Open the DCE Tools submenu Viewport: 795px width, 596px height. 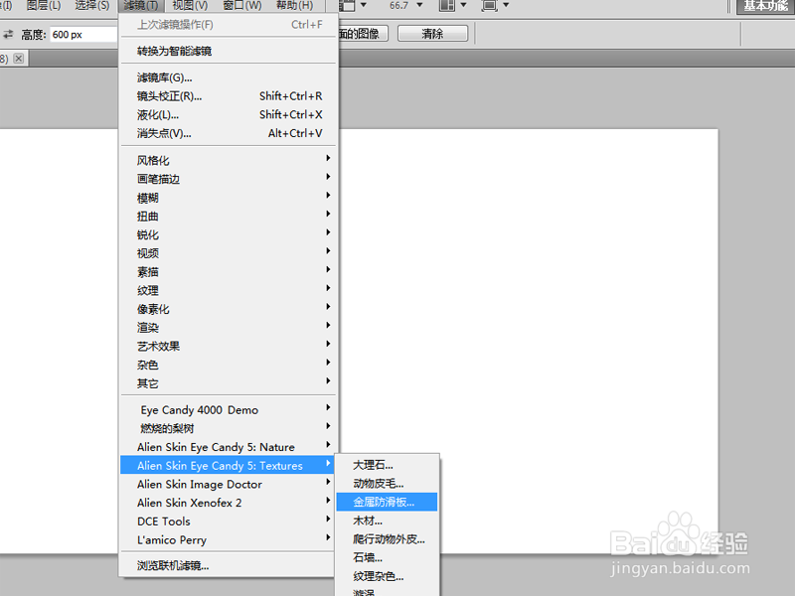(x=229, y=521)
